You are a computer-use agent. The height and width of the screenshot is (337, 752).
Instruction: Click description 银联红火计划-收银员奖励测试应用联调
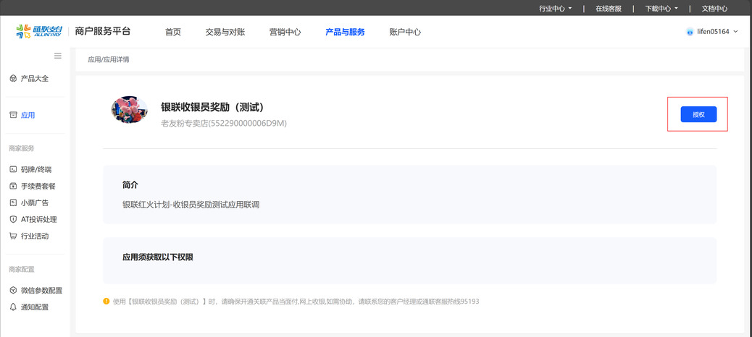[x=191, y=205]
